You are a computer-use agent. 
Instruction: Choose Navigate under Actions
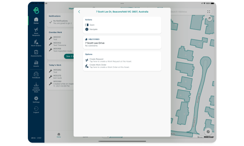coord(93,29)
